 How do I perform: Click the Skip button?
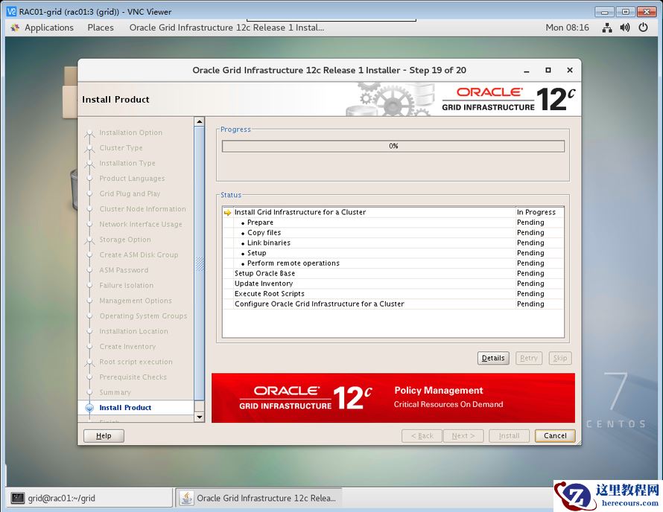(560, 358)
